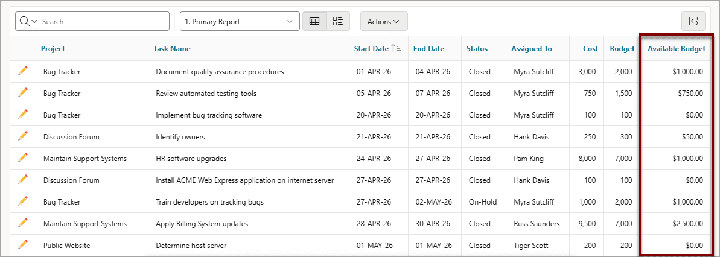This screenshot has height=257, width=720.
Task: Click the $50.00 available budget value
Action: coord(692,137)
